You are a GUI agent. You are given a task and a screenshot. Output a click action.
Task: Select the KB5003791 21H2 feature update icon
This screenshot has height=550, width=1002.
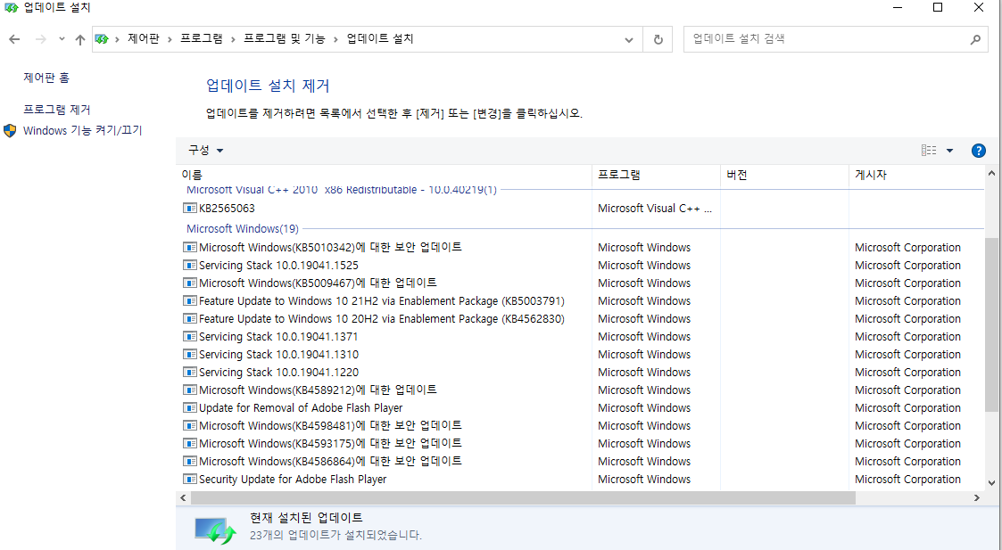pyautogui.click(x=190, y=301)
